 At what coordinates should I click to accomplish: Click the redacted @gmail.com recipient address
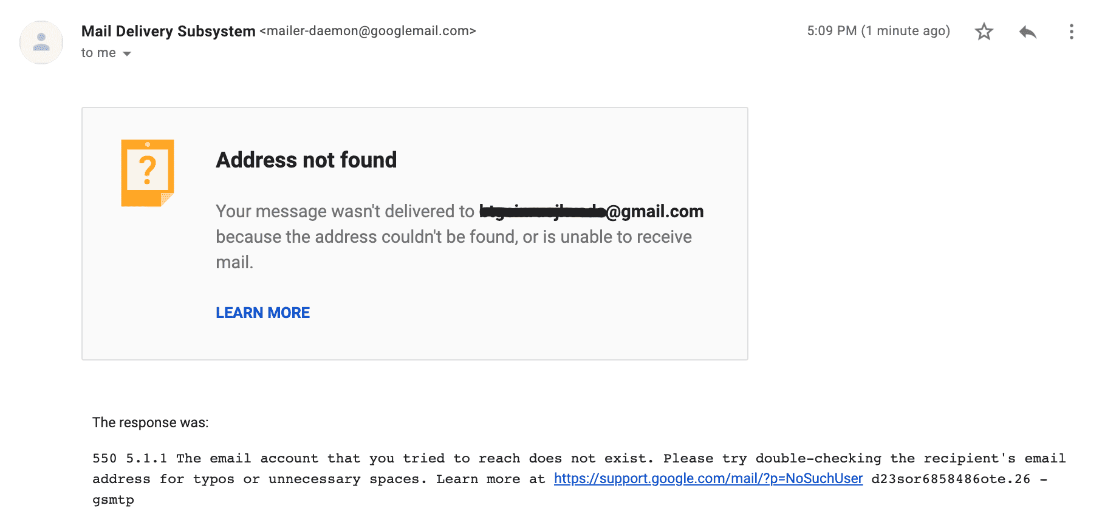591,211
